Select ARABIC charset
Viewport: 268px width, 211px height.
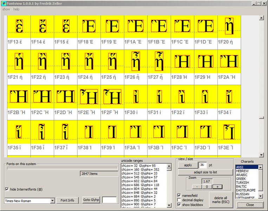pos(247,175)
